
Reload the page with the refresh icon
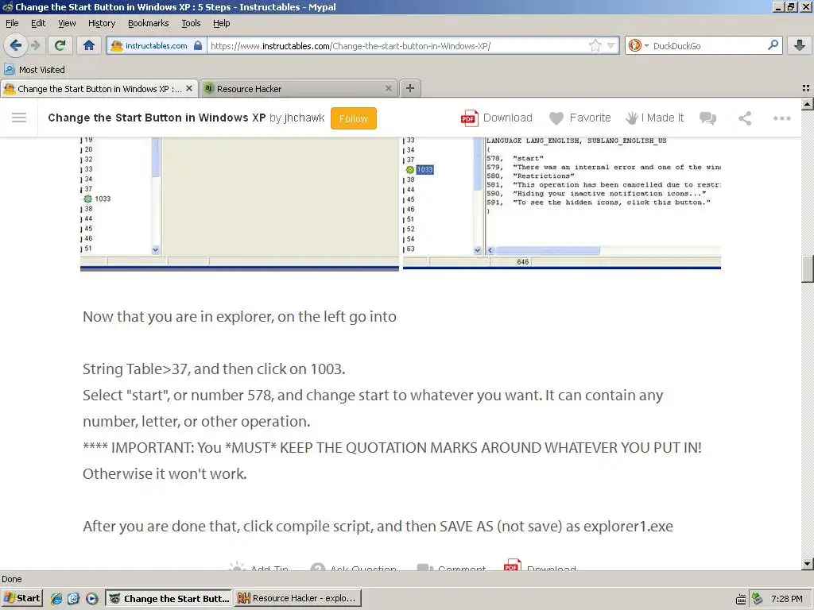pyautogui.click(x=60, y=45)
